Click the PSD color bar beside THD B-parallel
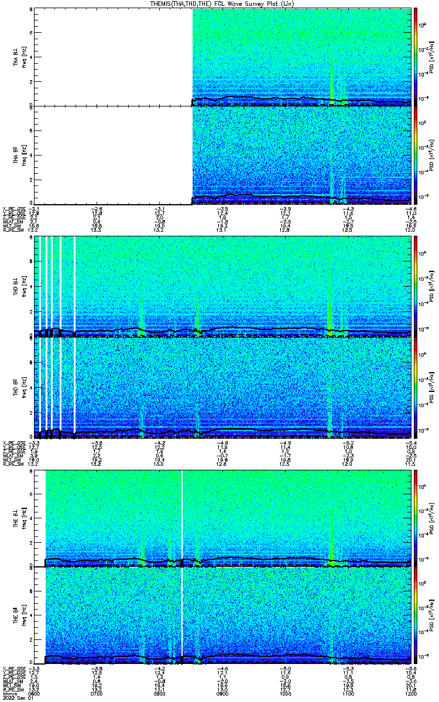The height and width of the screenshot is (702, 439). pyautogui.click(x=416, y=386)
